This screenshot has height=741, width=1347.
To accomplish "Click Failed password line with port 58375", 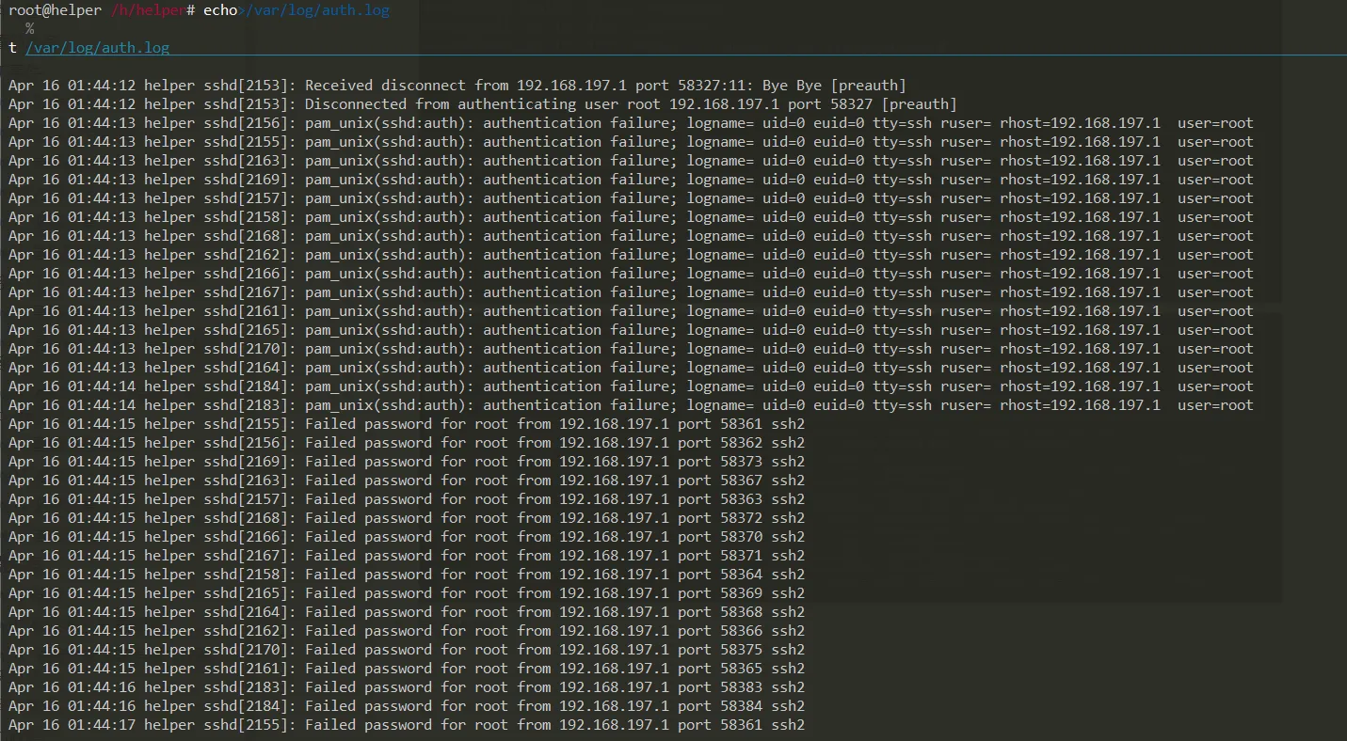I will point(407,650).
